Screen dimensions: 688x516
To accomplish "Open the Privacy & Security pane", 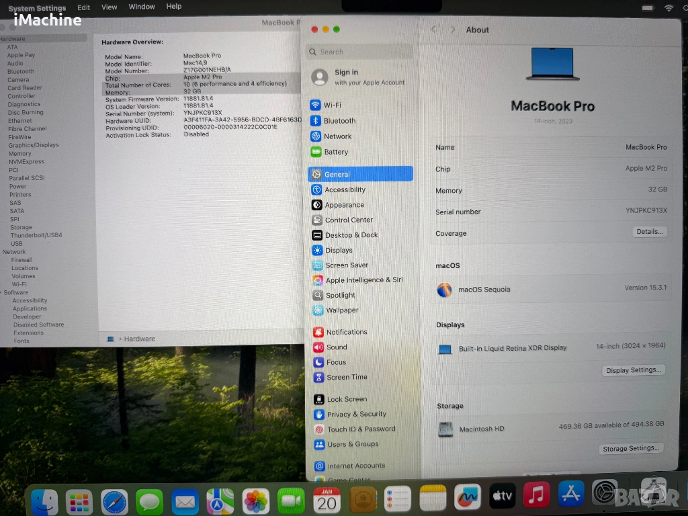I will pos(356,415).
